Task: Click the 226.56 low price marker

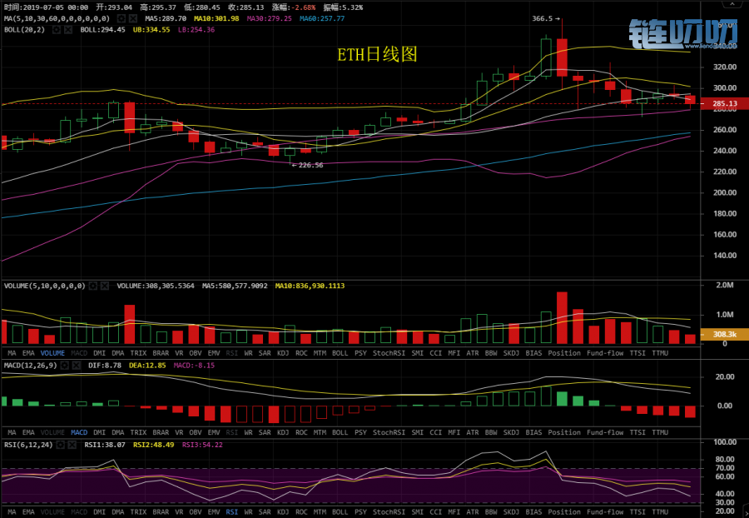Action: point(309,165)
